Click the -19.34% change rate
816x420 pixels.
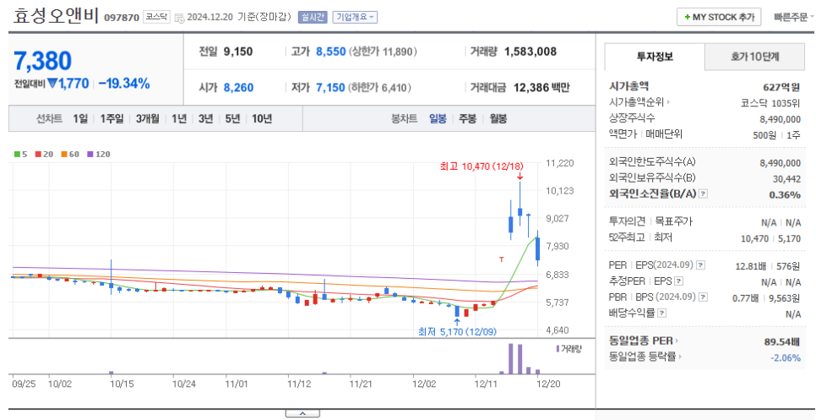point(124,84)
